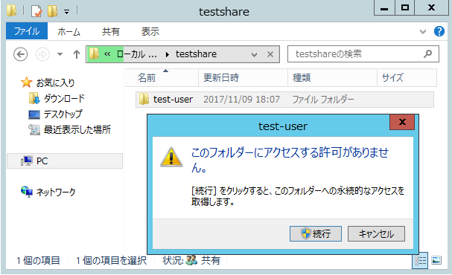Go up one folder level
Viewport: 452px width, 275px height.
[77, 54]
